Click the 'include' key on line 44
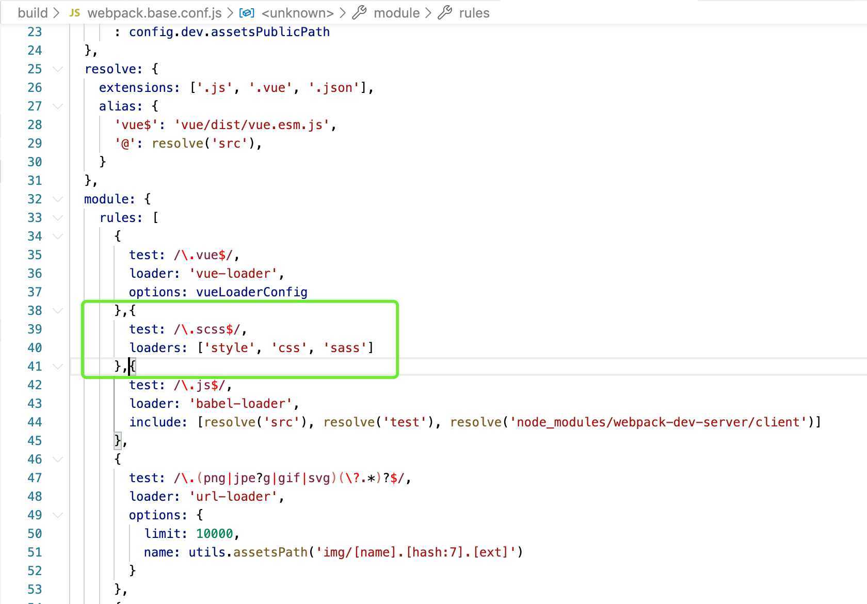The image size is (867, 604). 155,422
